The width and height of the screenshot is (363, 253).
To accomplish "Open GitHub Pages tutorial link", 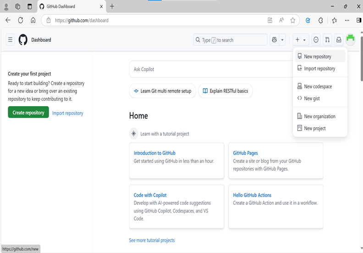I will 245,153.
